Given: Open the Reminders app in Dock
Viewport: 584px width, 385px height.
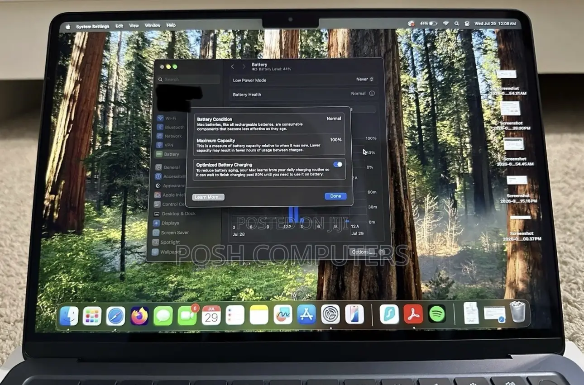Looking at the screenshot, I should (235, 315).
